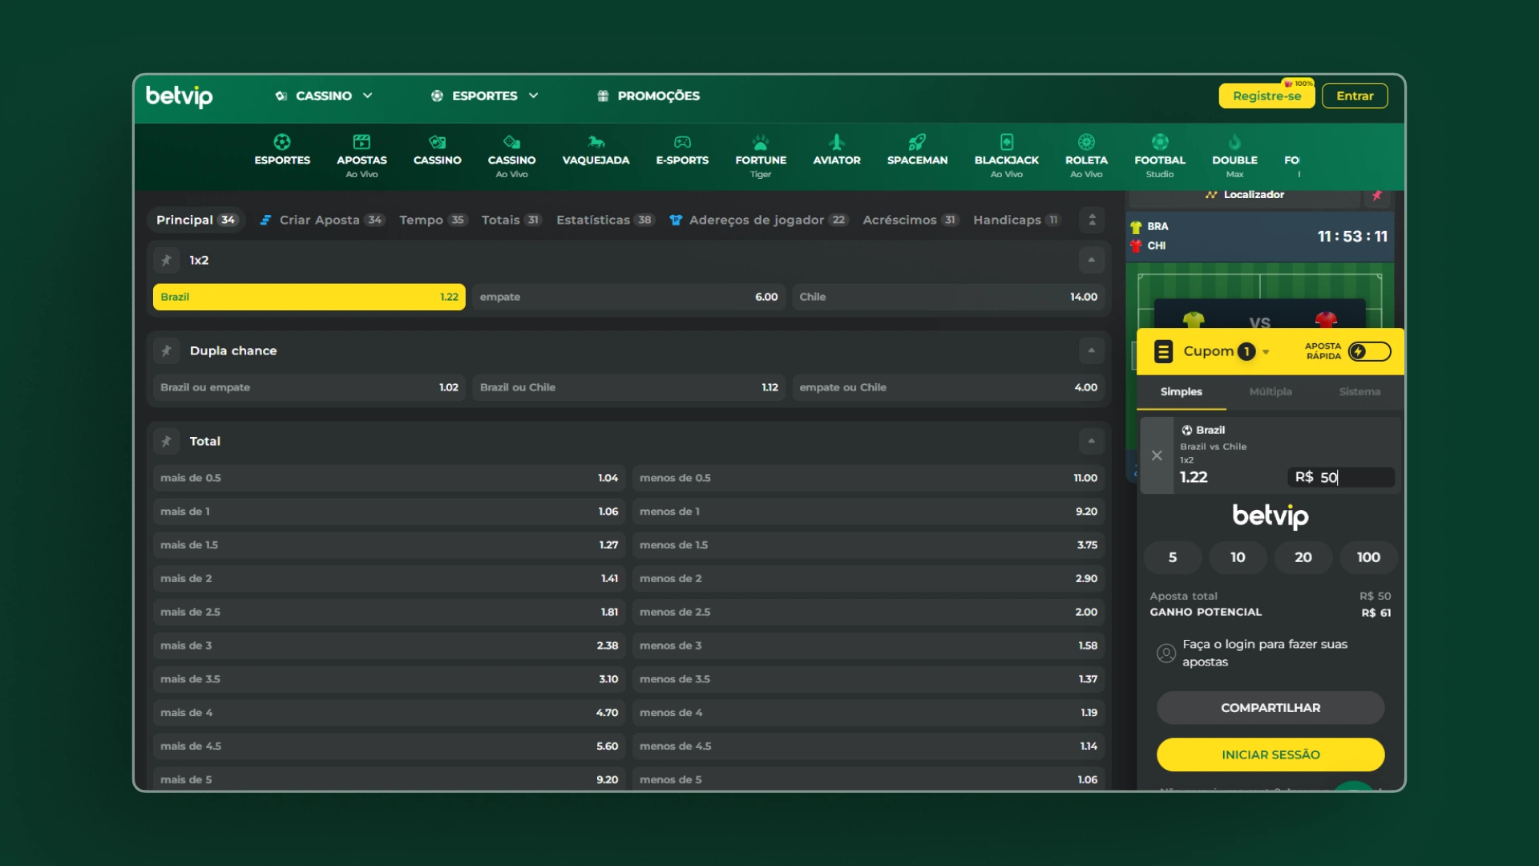Screen dimensions: 1539x866
Task: Open Roleta Ao Vivo icon
Action: [1086, 143]
